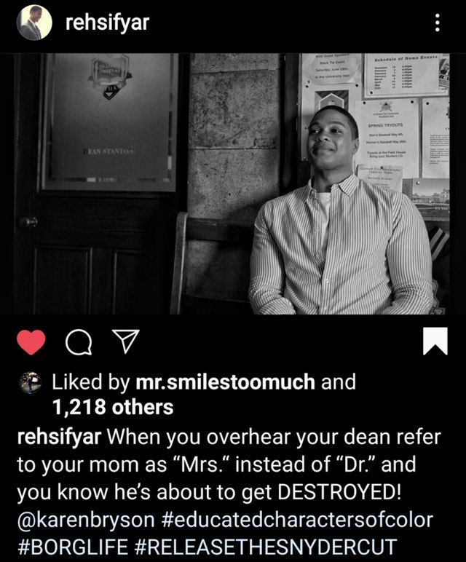The image size is (466, 562).
Task: Tap rehsifyar username in the caption
Action: (x=59, y=438)
